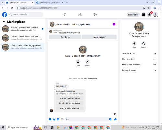Click the site information icon in the address bar
This screenshot has width=162, height=130.
click(17, 8)
